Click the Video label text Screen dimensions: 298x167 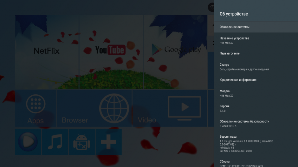[x=147, y=120]
